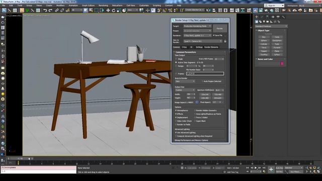Click the Box primitive button
322x181 pixels.
tap(264, 37)
